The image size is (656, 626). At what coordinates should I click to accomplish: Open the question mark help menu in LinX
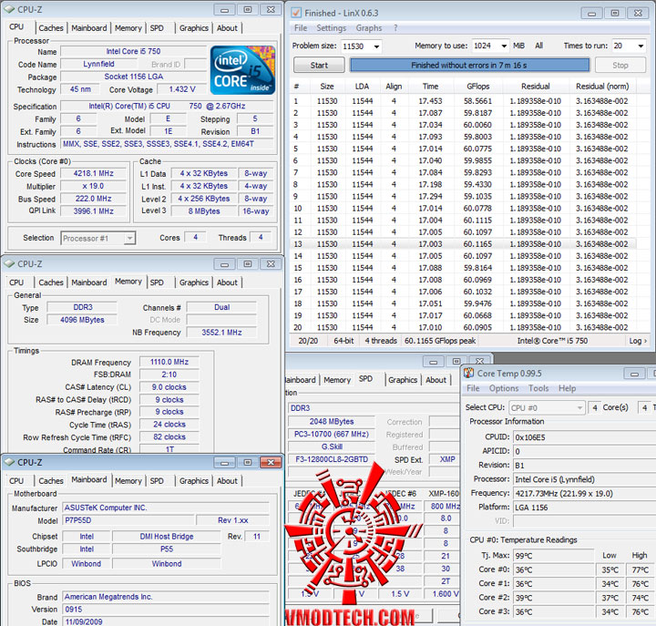click(395, 28)
